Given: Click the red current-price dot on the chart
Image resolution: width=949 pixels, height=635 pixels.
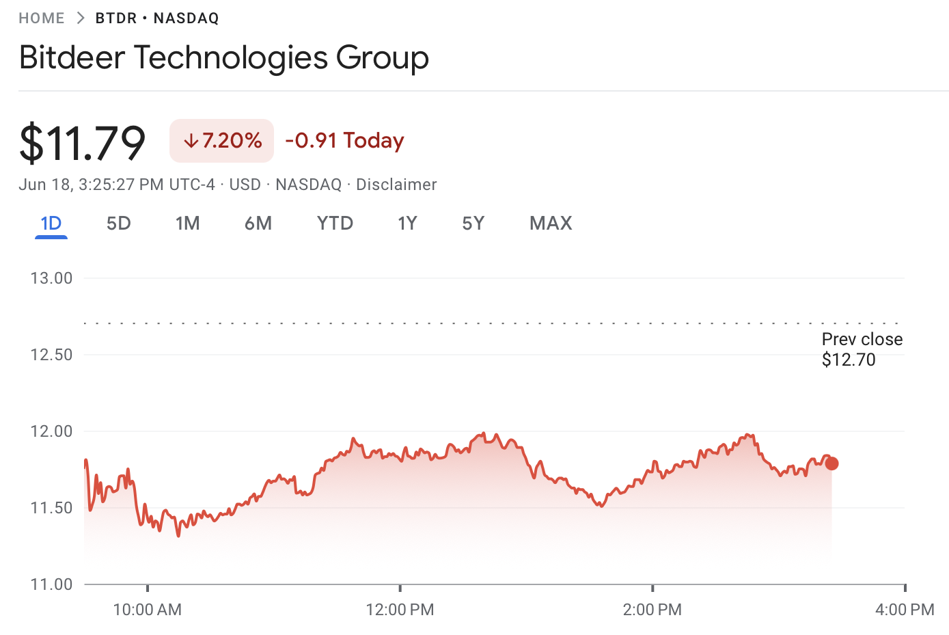Looking at the screenshot, I should pos(831,463).
